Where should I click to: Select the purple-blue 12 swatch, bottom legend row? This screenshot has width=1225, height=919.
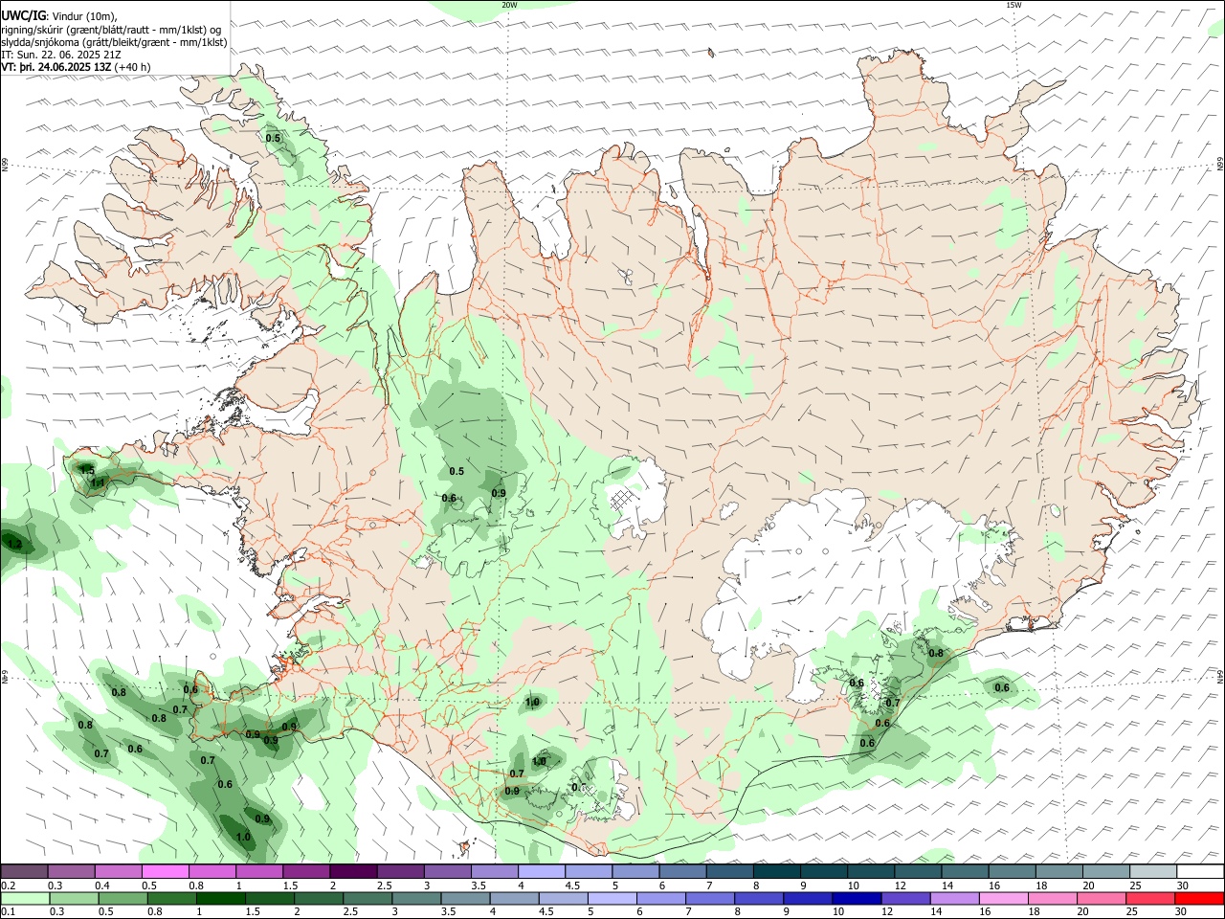(x=904, y=898)
